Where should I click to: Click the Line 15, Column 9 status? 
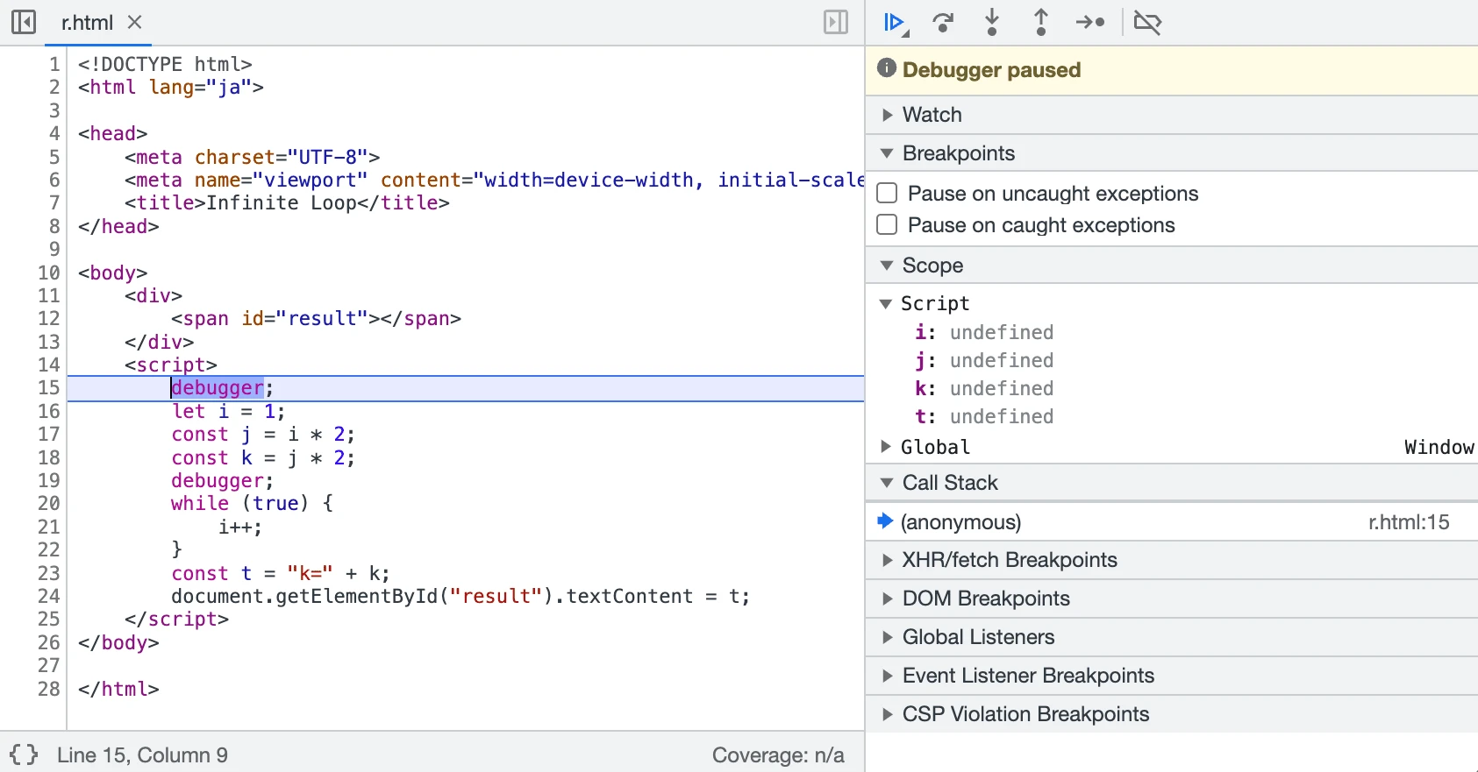pyautogui.click(x=142, y=755)
